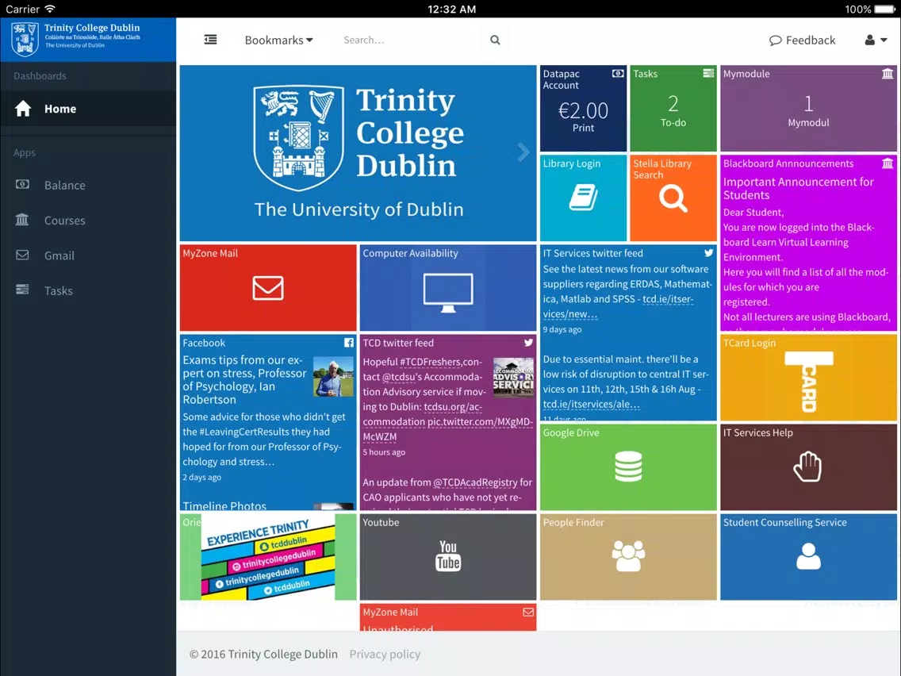This screenshot has height=676, width=901.
Task: Open the Tasks 2 To-do tile
Action: pos(673,108)
